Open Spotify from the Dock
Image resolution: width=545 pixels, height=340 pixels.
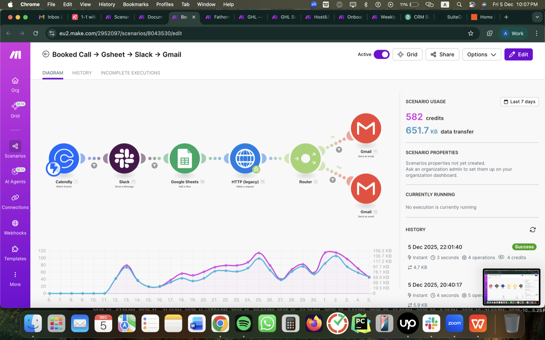(x=243, y=323)
